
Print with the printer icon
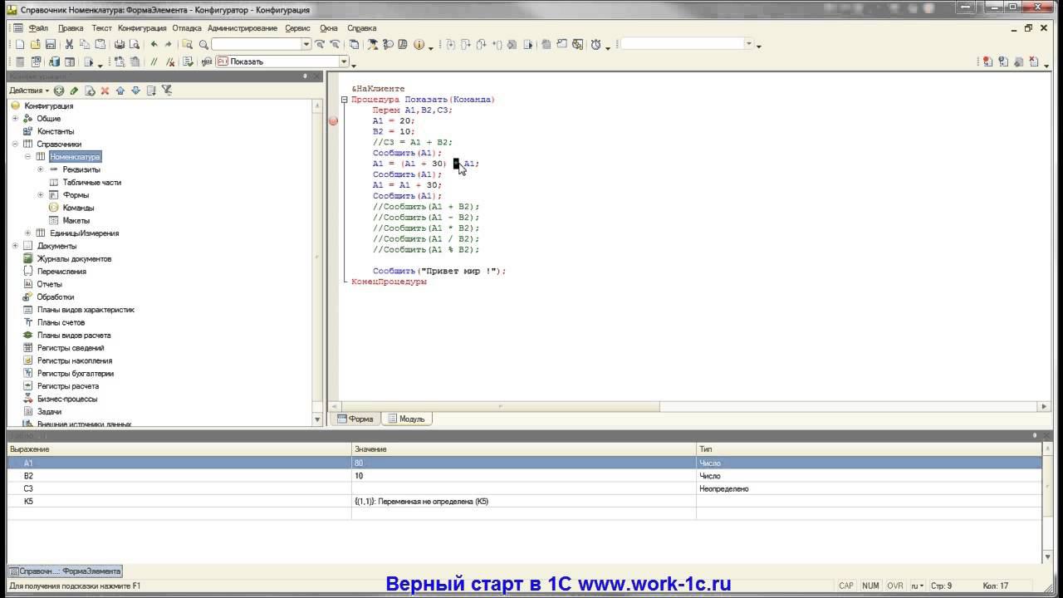pyautogui.click(x=120, y=44)
